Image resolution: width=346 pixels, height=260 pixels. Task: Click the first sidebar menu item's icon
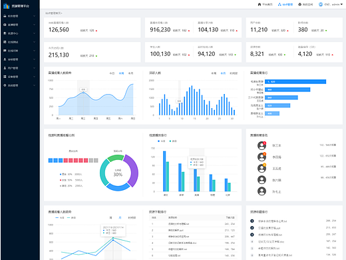[5, 16]
